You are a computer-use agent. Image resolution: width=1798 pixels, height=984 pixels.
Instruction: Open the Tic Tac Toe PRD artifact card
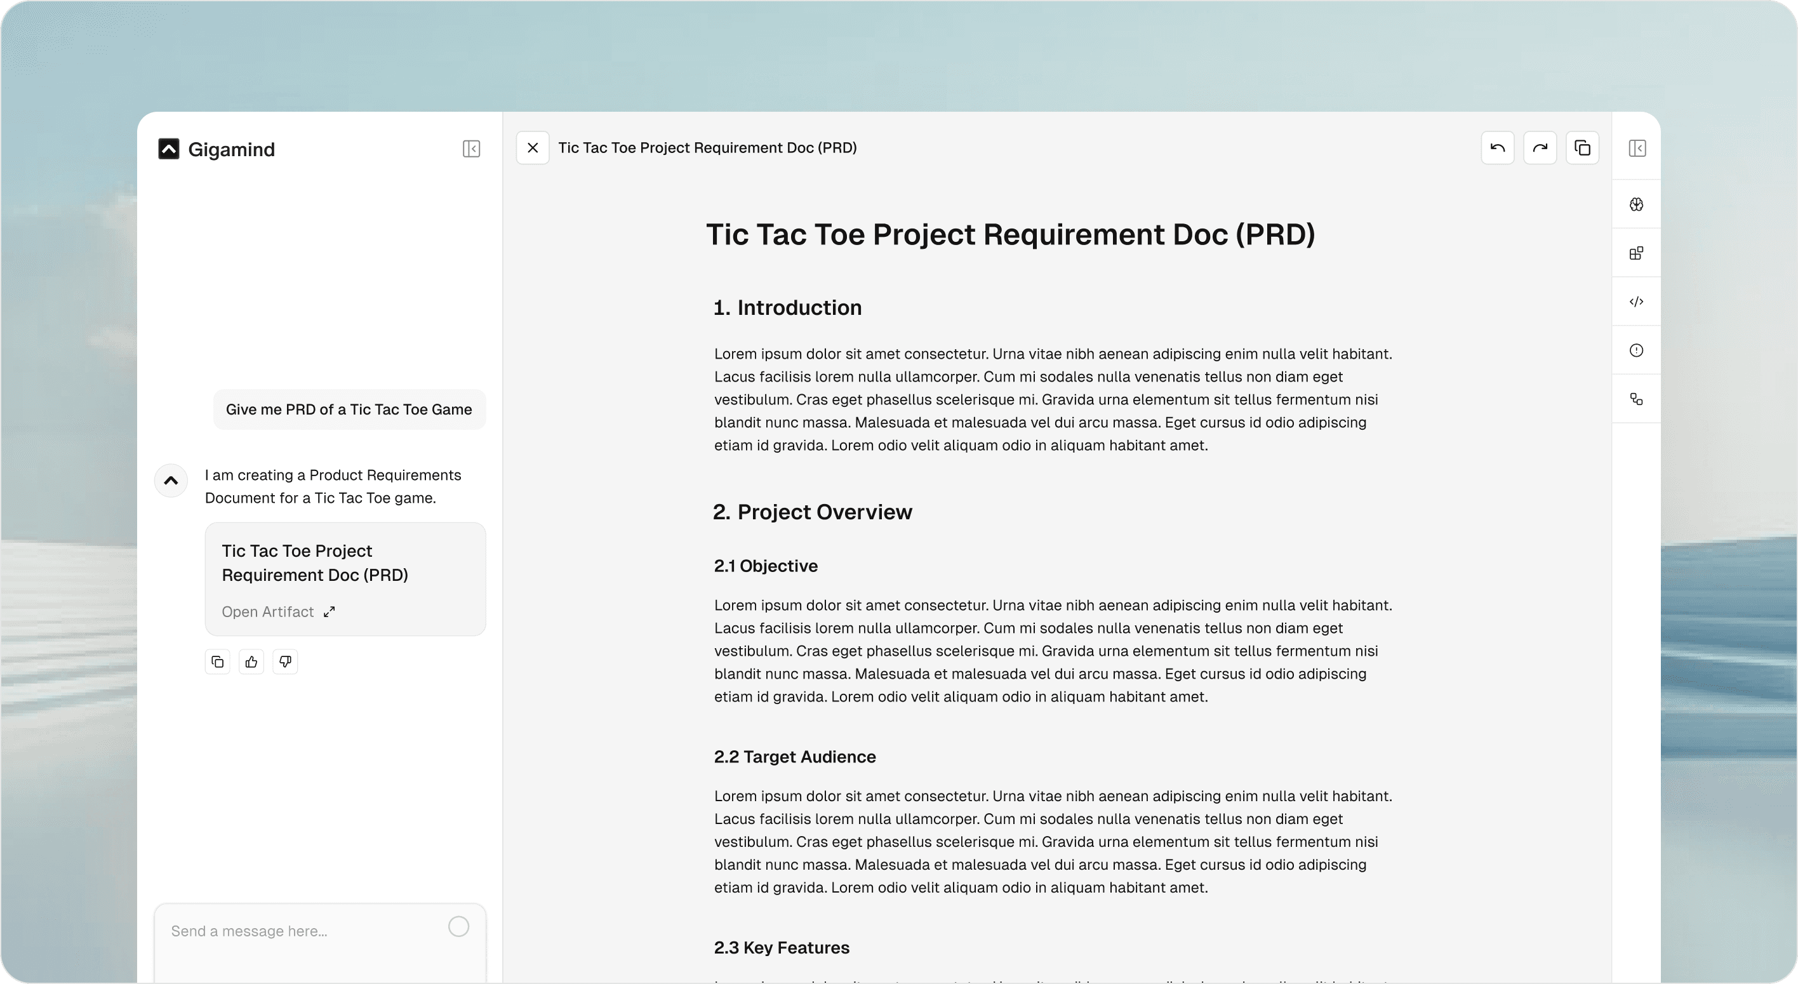345,563
